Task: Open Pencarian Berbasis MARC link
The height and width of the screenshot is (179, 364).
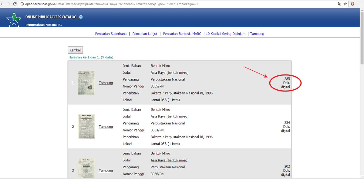Action: pyautogui.click(x=182, y=34)
